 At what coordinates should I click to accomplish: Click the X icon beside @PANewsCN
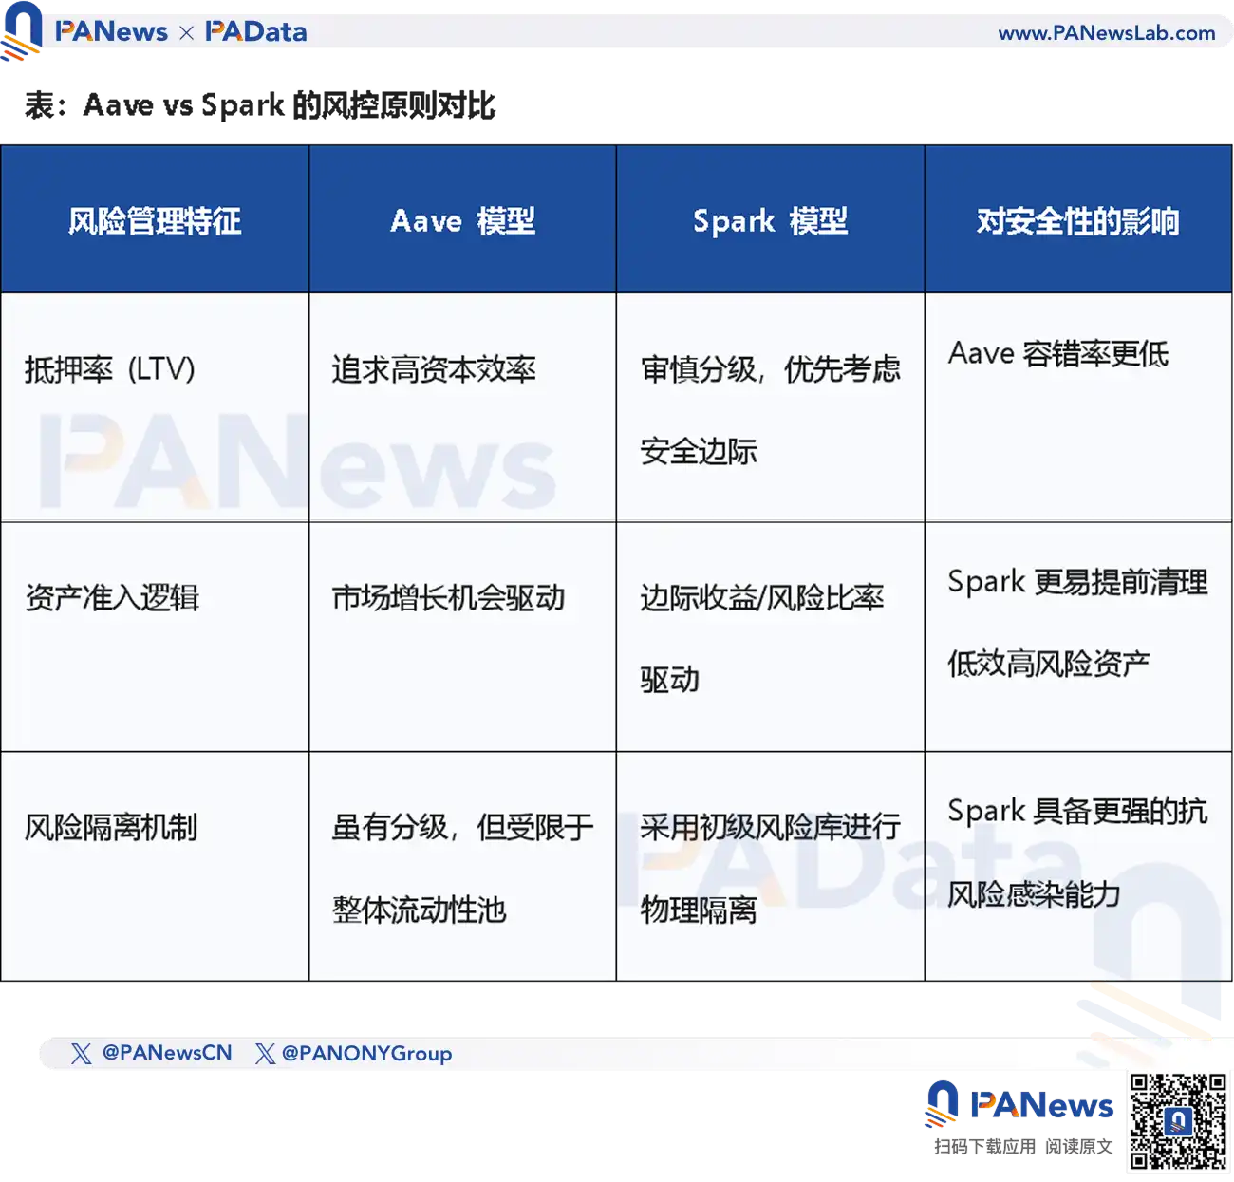point(82,1053)
